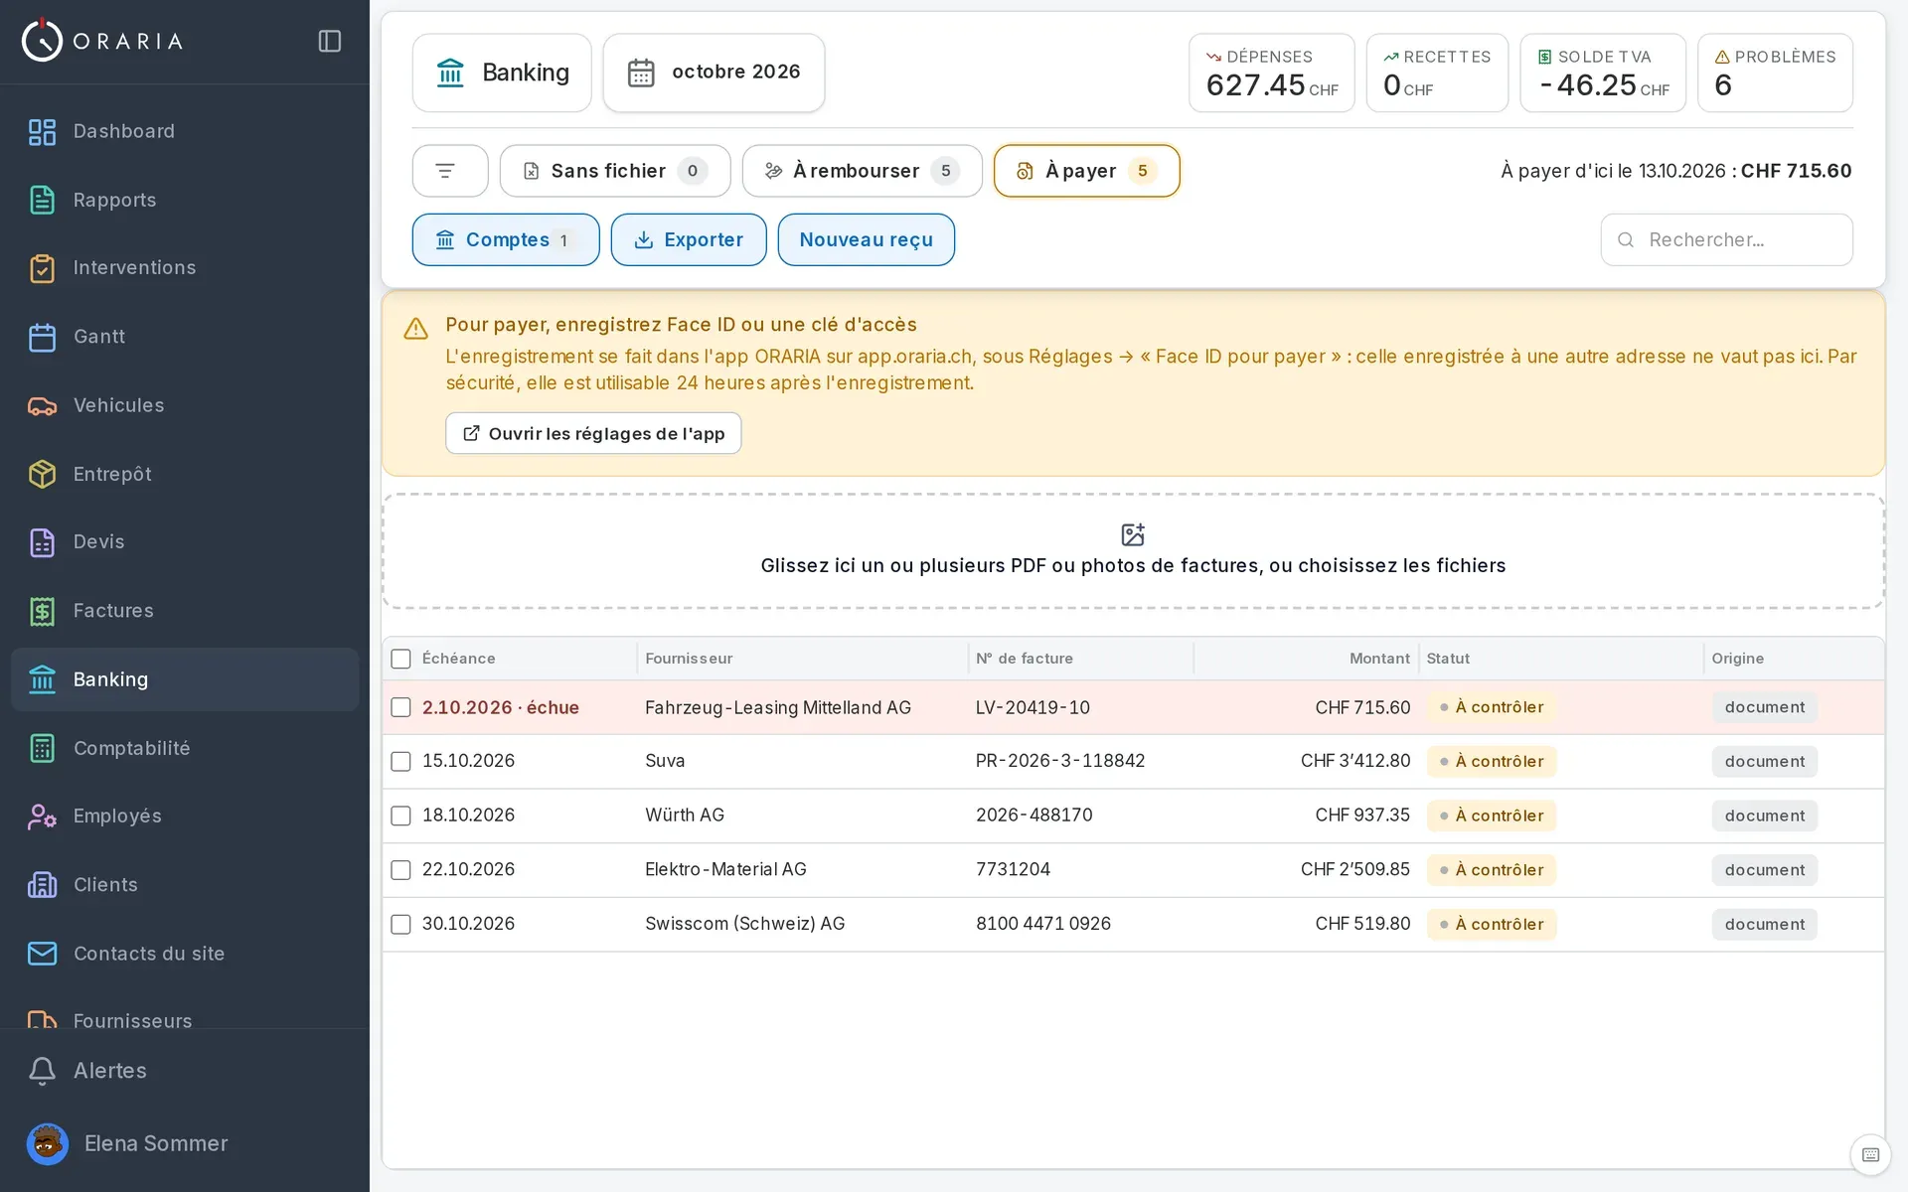Go to Interventions page
The width and height of the screenshot is (1908, 1192).
pyautogui.click(x=185, y=268)
